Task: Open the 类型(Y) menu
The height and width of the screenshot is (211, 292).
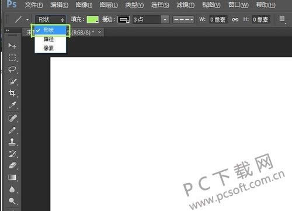Action: pyautogui.click(x=134, y=5)
